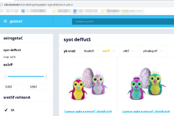Image resolution: width=174 pixels, height=116 pixels.
Task: Click the syot deffutS page heading
Action: tap(77, 40)
